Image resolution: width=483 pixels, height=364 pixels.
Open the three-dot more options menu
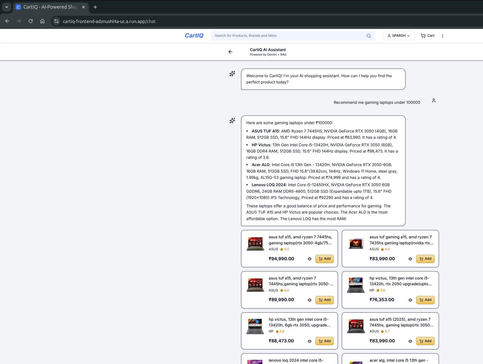(443, 36)
